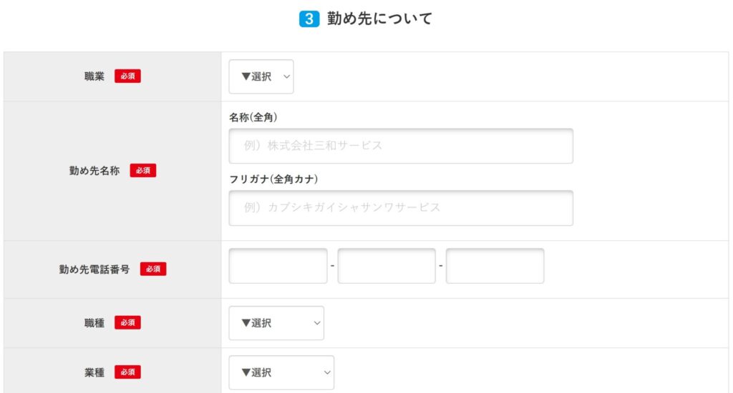
Task: Select the first phone number box
Action: pyautogui.click(x=278, y=266)
